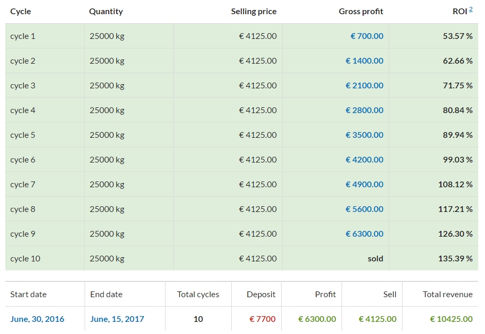Click the "sold" status in cycle 10
485x334 pixels.
(375, 259)
